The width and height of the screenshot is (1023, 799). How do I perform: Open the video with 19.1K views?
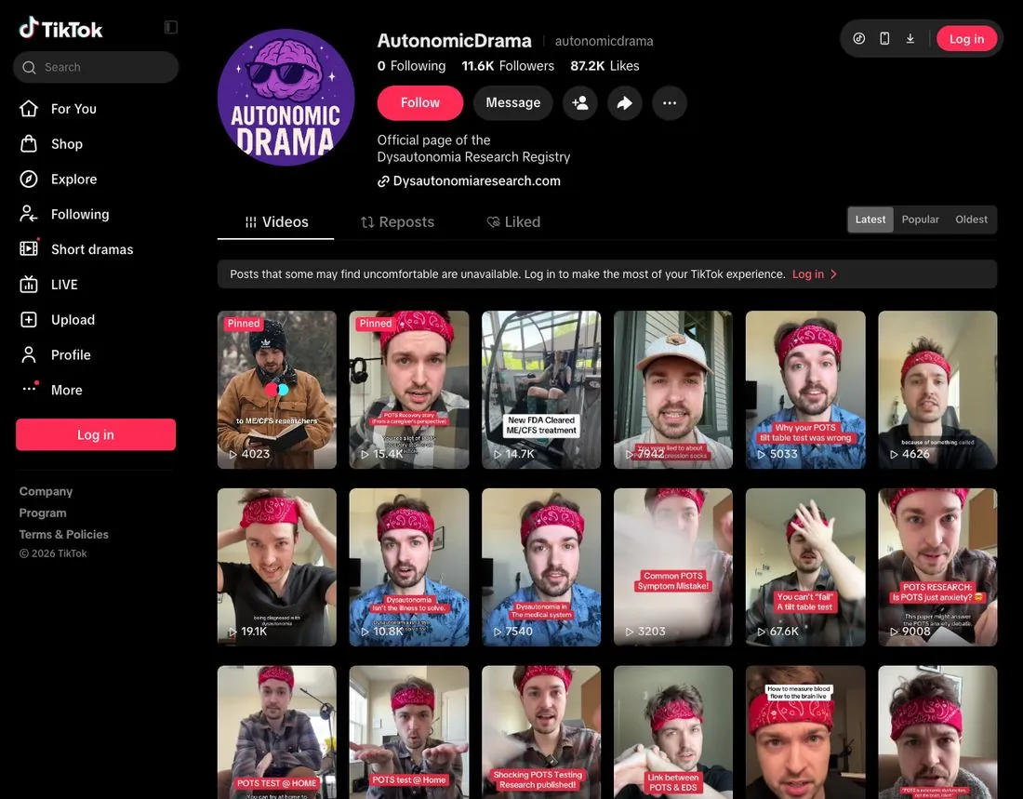click(x=276, y=567)
